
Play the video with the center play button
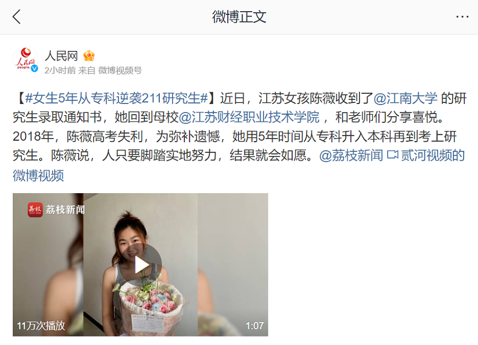point(140,264)
